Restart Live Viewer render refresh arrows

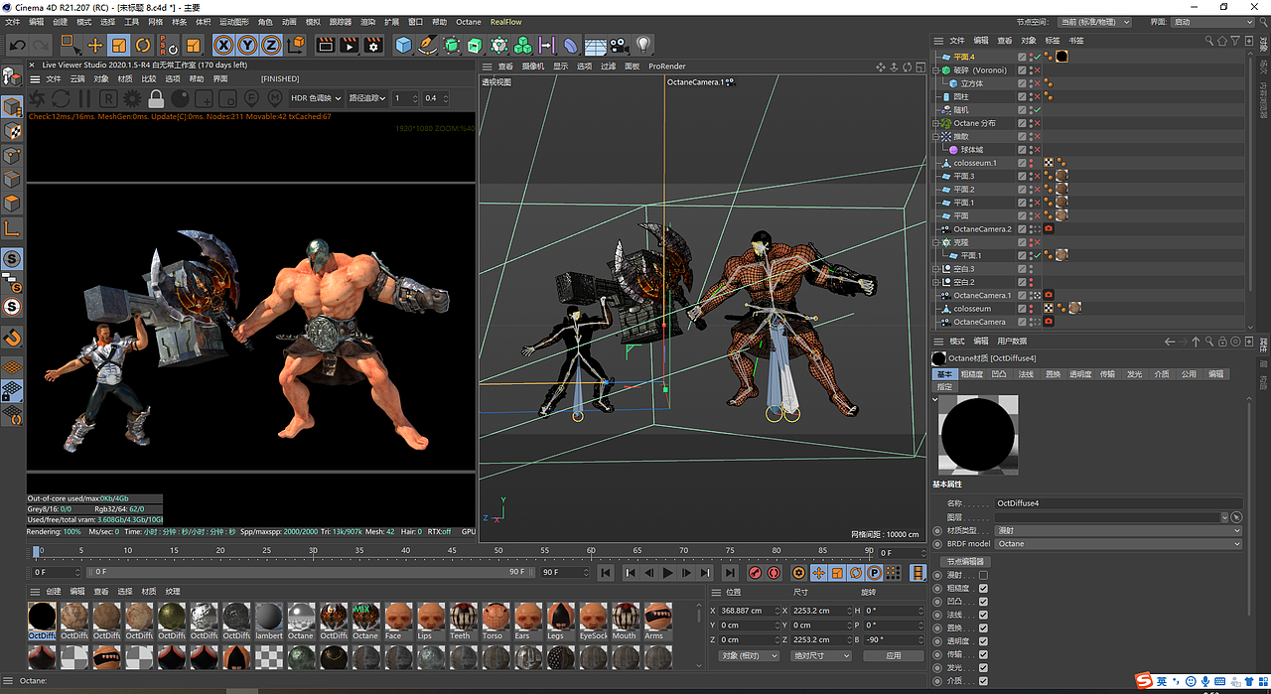pyautogui.click(x=61, y=98)
